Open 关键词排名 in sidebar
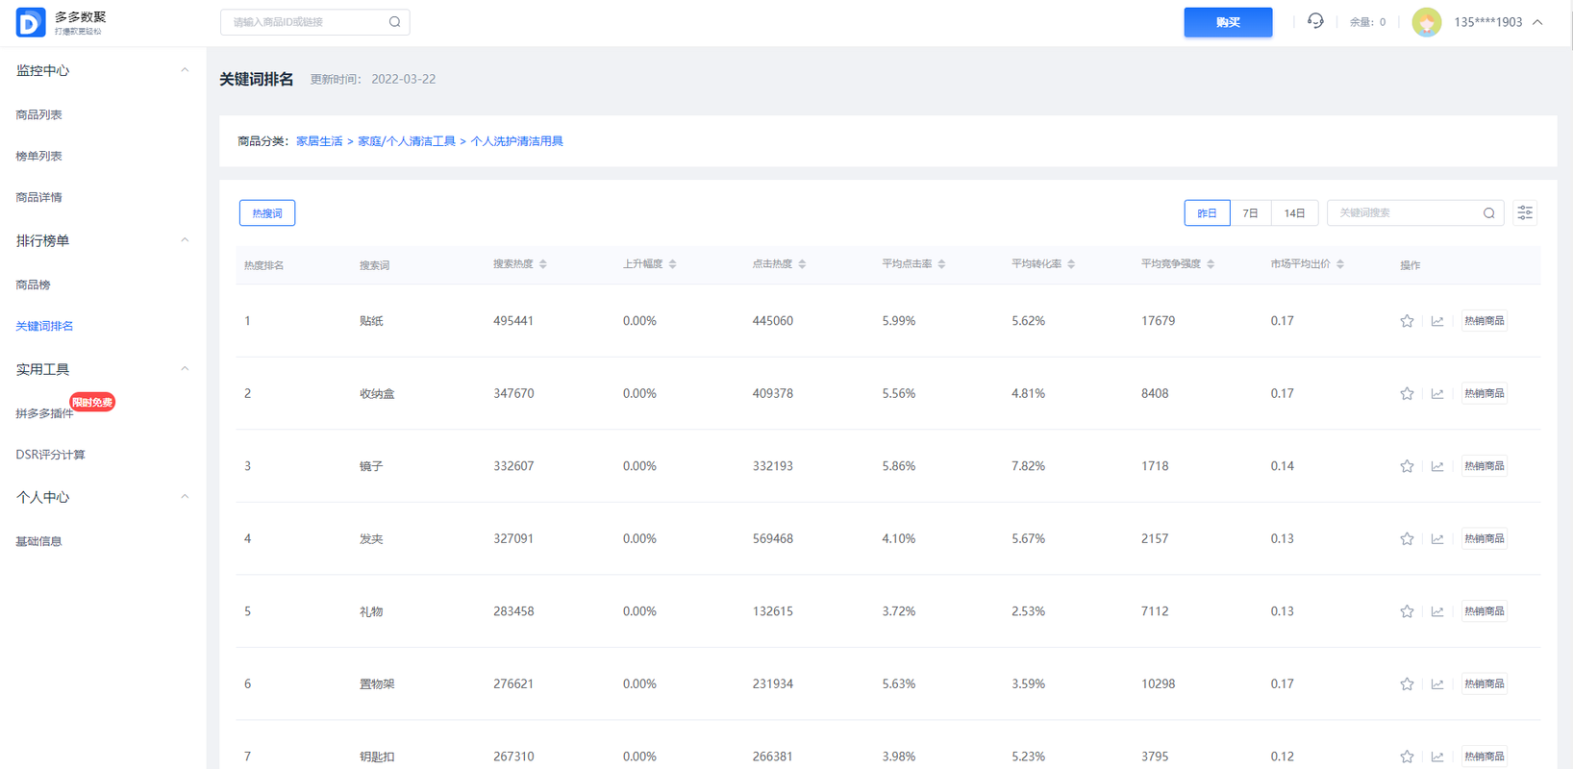The image size is (1573, 769). (x=45, y=326)
